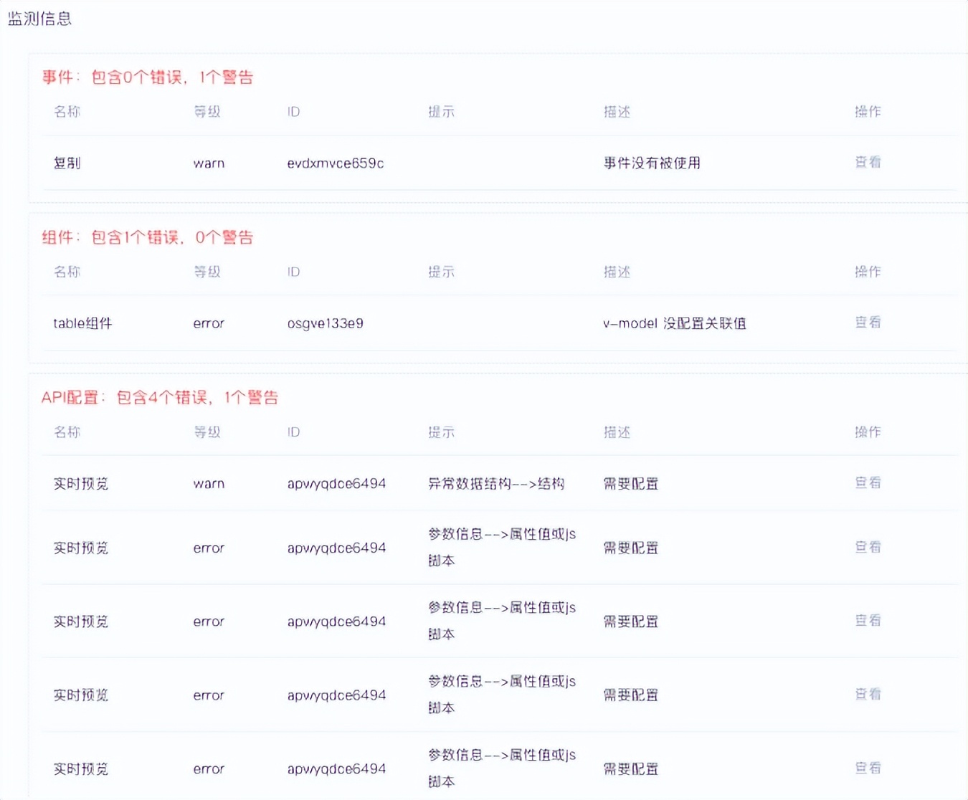
Task: Select the table组件 name cell
Action: click(x=82, y=323)
